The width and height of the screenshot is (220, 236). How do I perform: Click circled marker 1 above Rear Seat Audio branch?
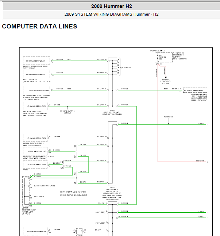click(75, 146)
